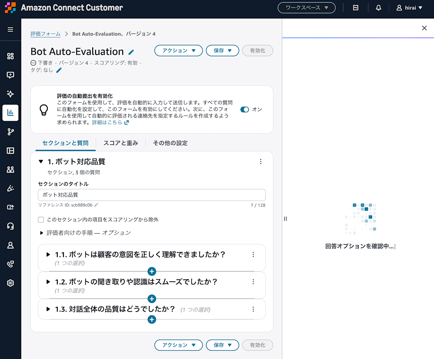
Task: Open the phone channels sidebar icon
Action: (x=10, y=264)
